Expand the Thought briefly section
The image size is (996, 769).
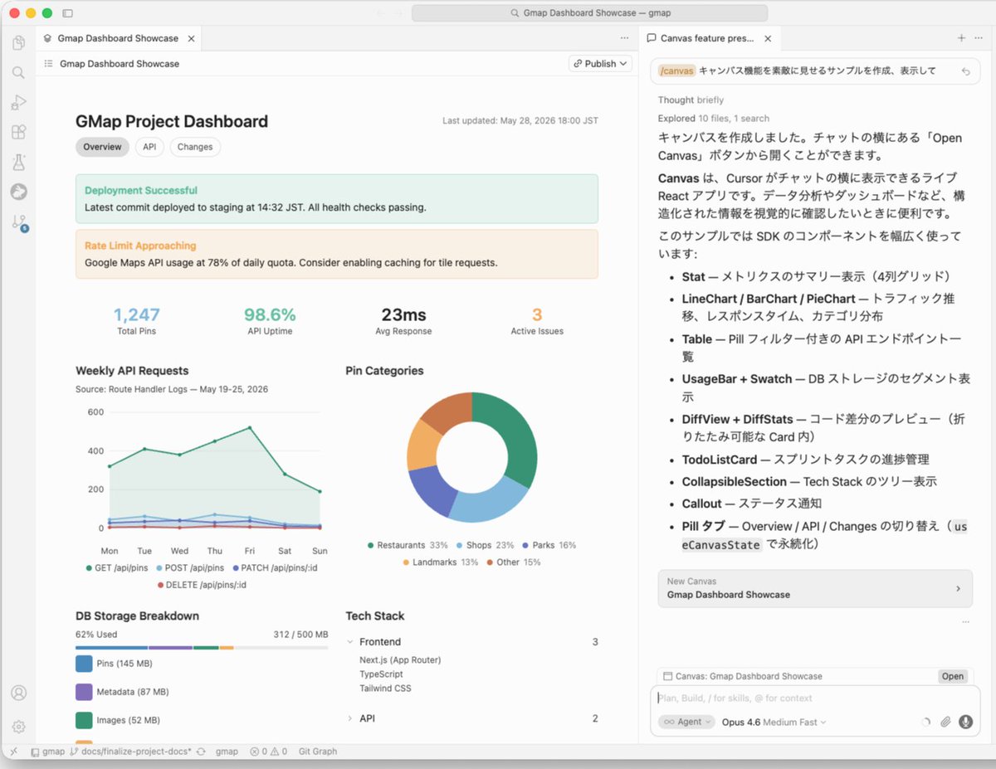[x=691, y=100]
